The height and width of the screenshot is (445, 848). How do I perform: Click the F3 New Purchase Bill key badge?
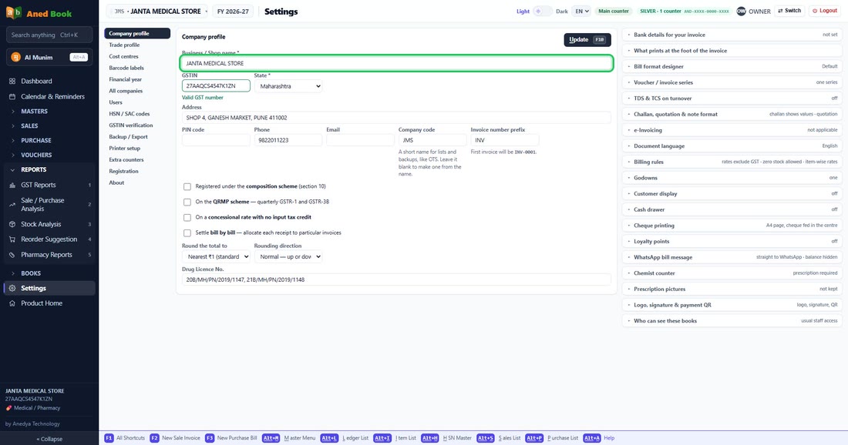tap(209, 438)
